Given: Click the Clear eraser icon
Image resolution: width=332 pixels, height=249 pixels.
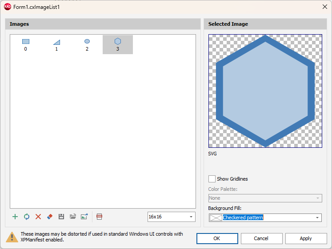Looking at the screenshot, I should pyautogui.click(x=50, y=217).
